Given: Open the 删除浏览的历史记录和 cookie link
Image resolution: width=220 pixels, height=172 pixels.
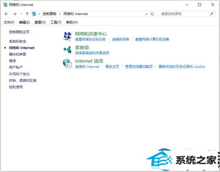Looking at the screenshot, I should [182, 67].
